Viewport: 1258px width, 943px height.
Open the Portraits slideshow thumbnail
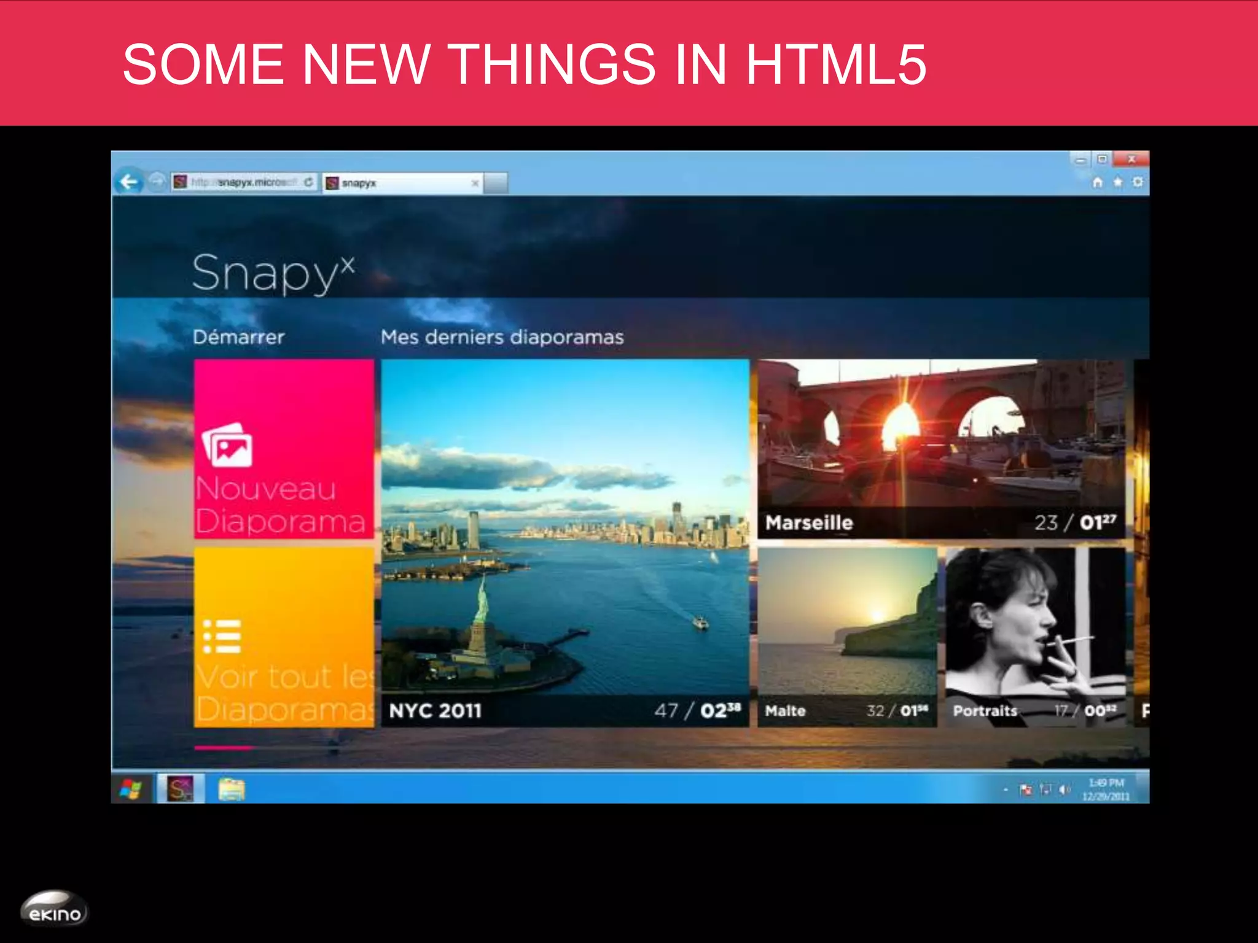click(x=1036, y=637)
